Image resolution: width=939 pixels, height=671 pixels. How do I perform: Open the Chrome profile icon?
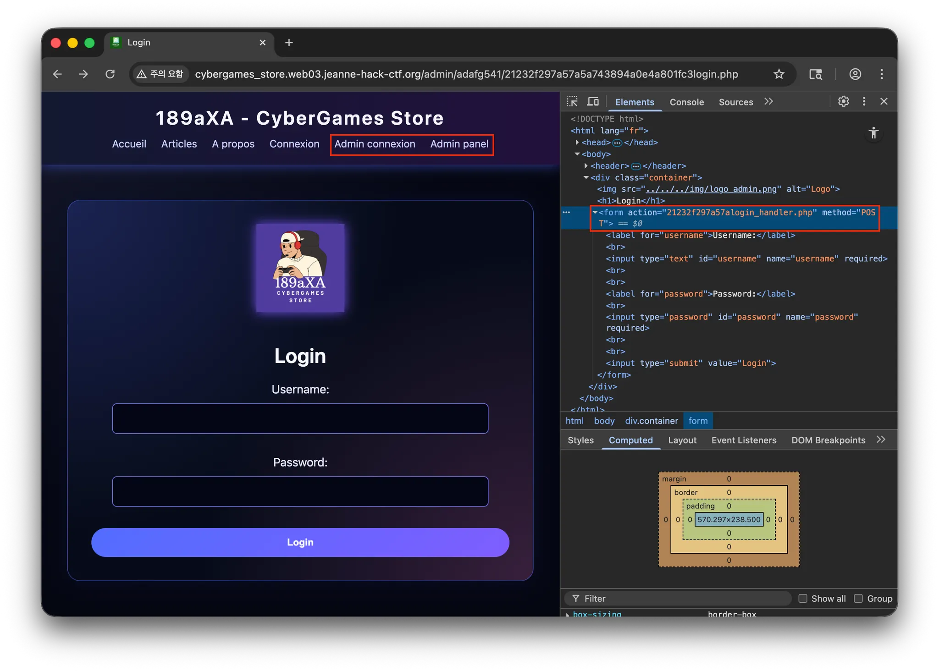tap(855, 74)
